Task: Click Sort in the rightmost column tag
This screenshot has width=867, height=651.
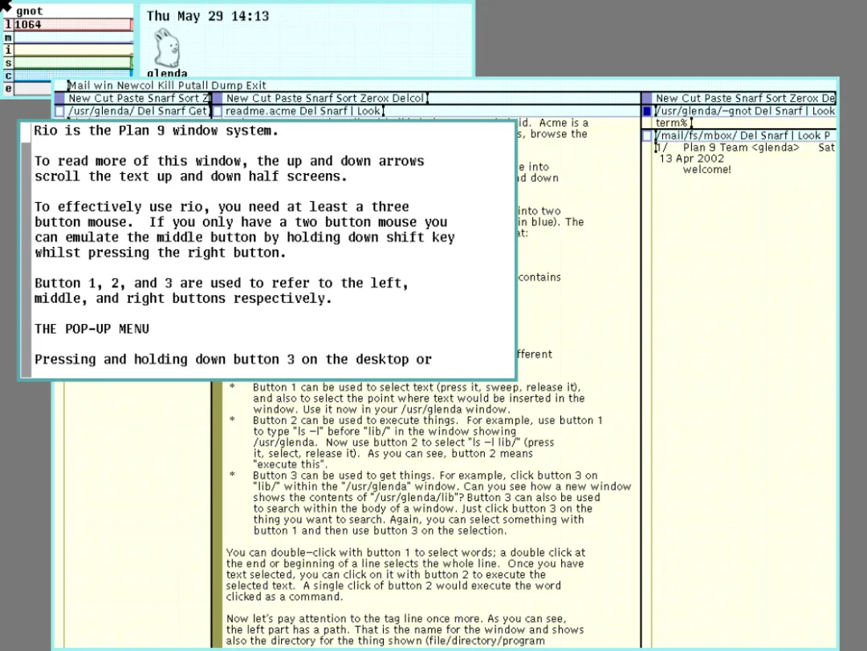Action: pyautogui.click(x=776, y=99)
